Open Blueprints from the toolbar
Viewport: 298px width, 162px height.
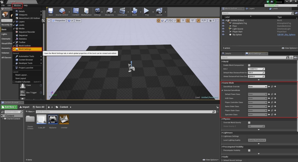click(x=109, y=12)
